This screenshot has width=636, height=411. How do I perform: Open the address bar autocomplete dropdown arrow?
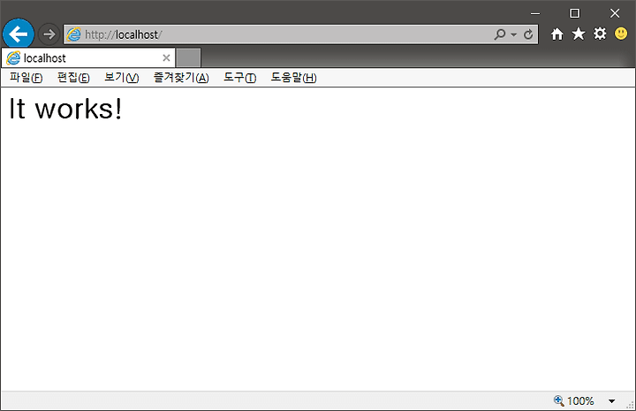click(x=513, y=34)
